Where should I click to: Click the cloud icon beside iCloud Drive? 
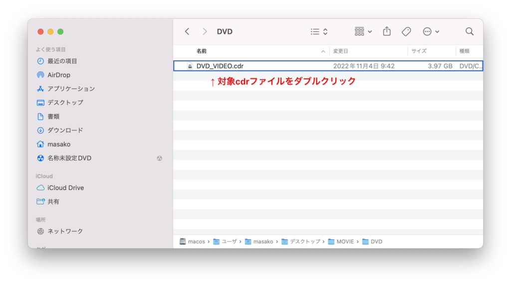(x=40, y=188)
